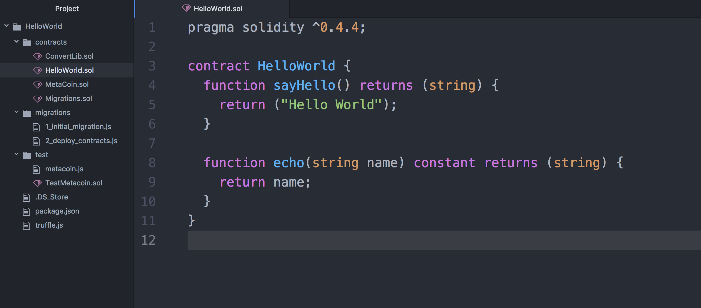Click the MetaCoin.sol Solidity file icon
Image resolution: width=701 pixels, height=308 pixels.
coord(38,84)
